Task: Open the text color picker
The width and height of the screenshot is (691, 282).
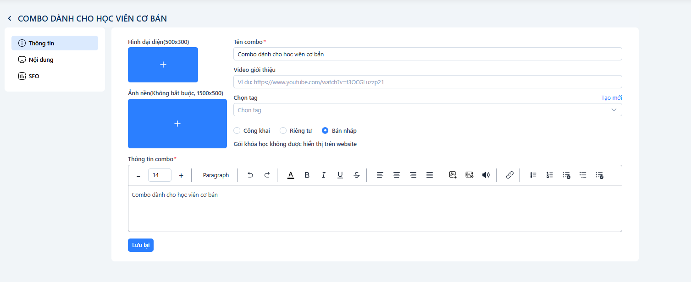Action: (291, 175)
